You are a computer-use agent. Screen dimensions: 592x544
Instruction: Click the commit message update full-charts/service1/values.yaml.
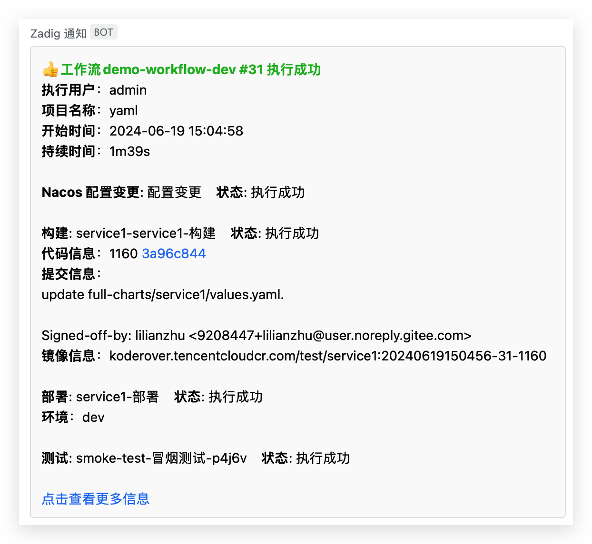coord(163,295)
